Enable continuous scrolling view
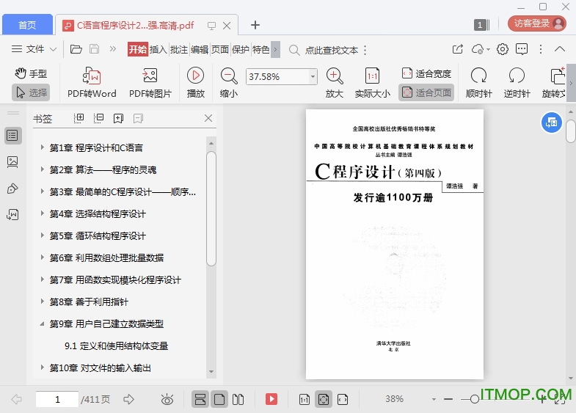 (200, 399)
